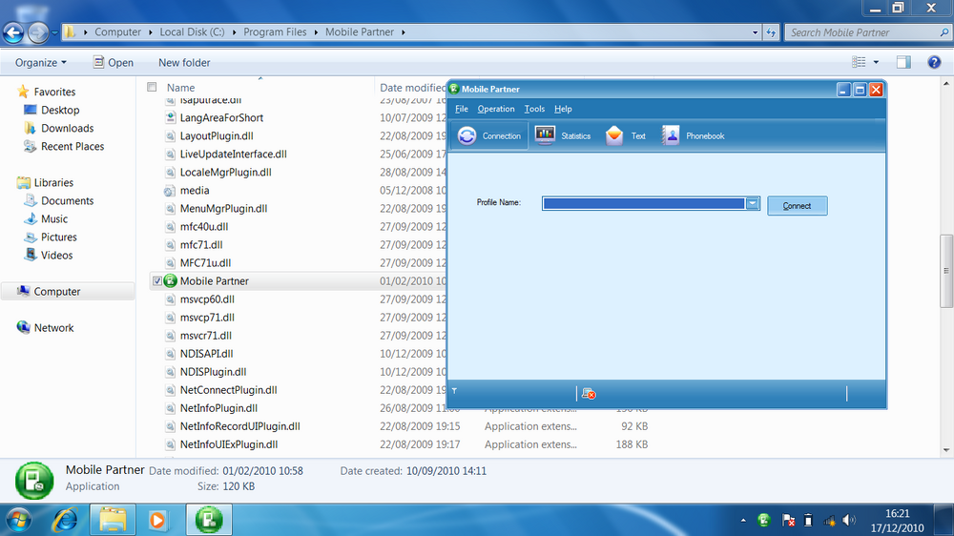The width and height of the screenshot is (954, 536).
Task: Select Libraries in navigation pane
Action: pyautogui.click(x=53, y=182)
